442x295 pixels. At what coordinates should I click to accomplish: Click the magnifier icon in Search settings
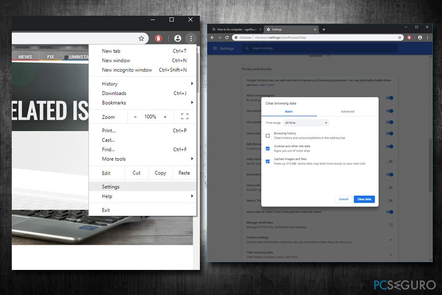click(x=247, y=48)
